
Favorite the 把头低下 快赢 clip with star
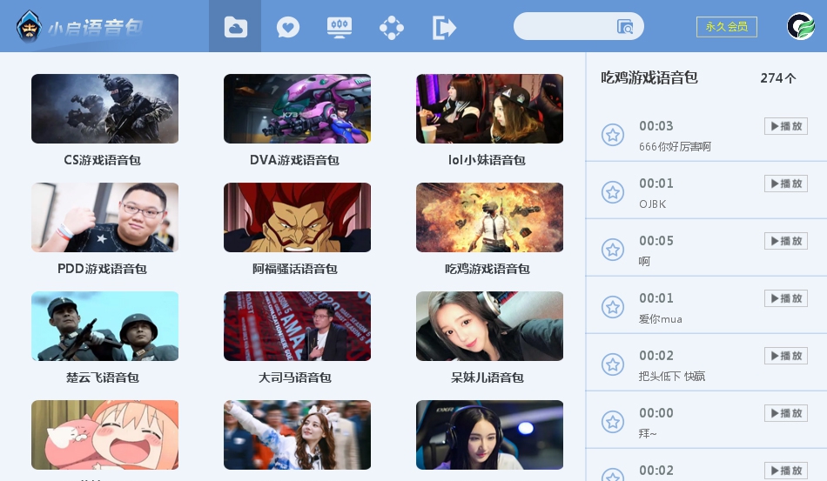click(x=613, y=365)
